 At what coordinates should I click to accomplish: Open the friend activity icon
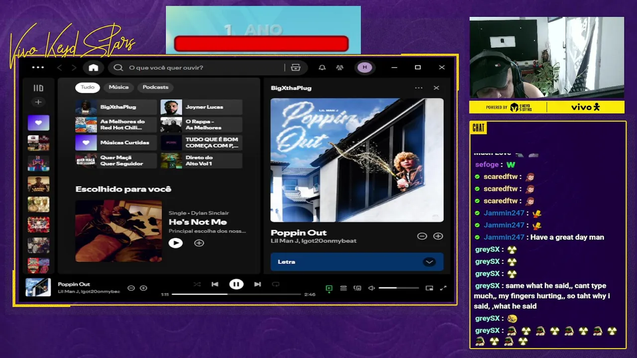[340, 68]
